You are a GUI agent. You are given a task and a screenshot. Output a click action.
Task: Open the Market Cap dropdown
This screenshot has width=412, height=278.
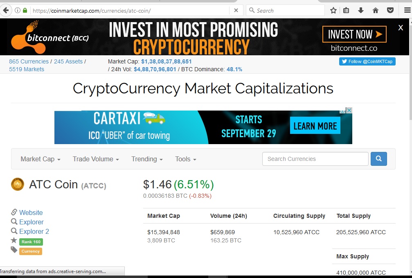tap(39, 159)
